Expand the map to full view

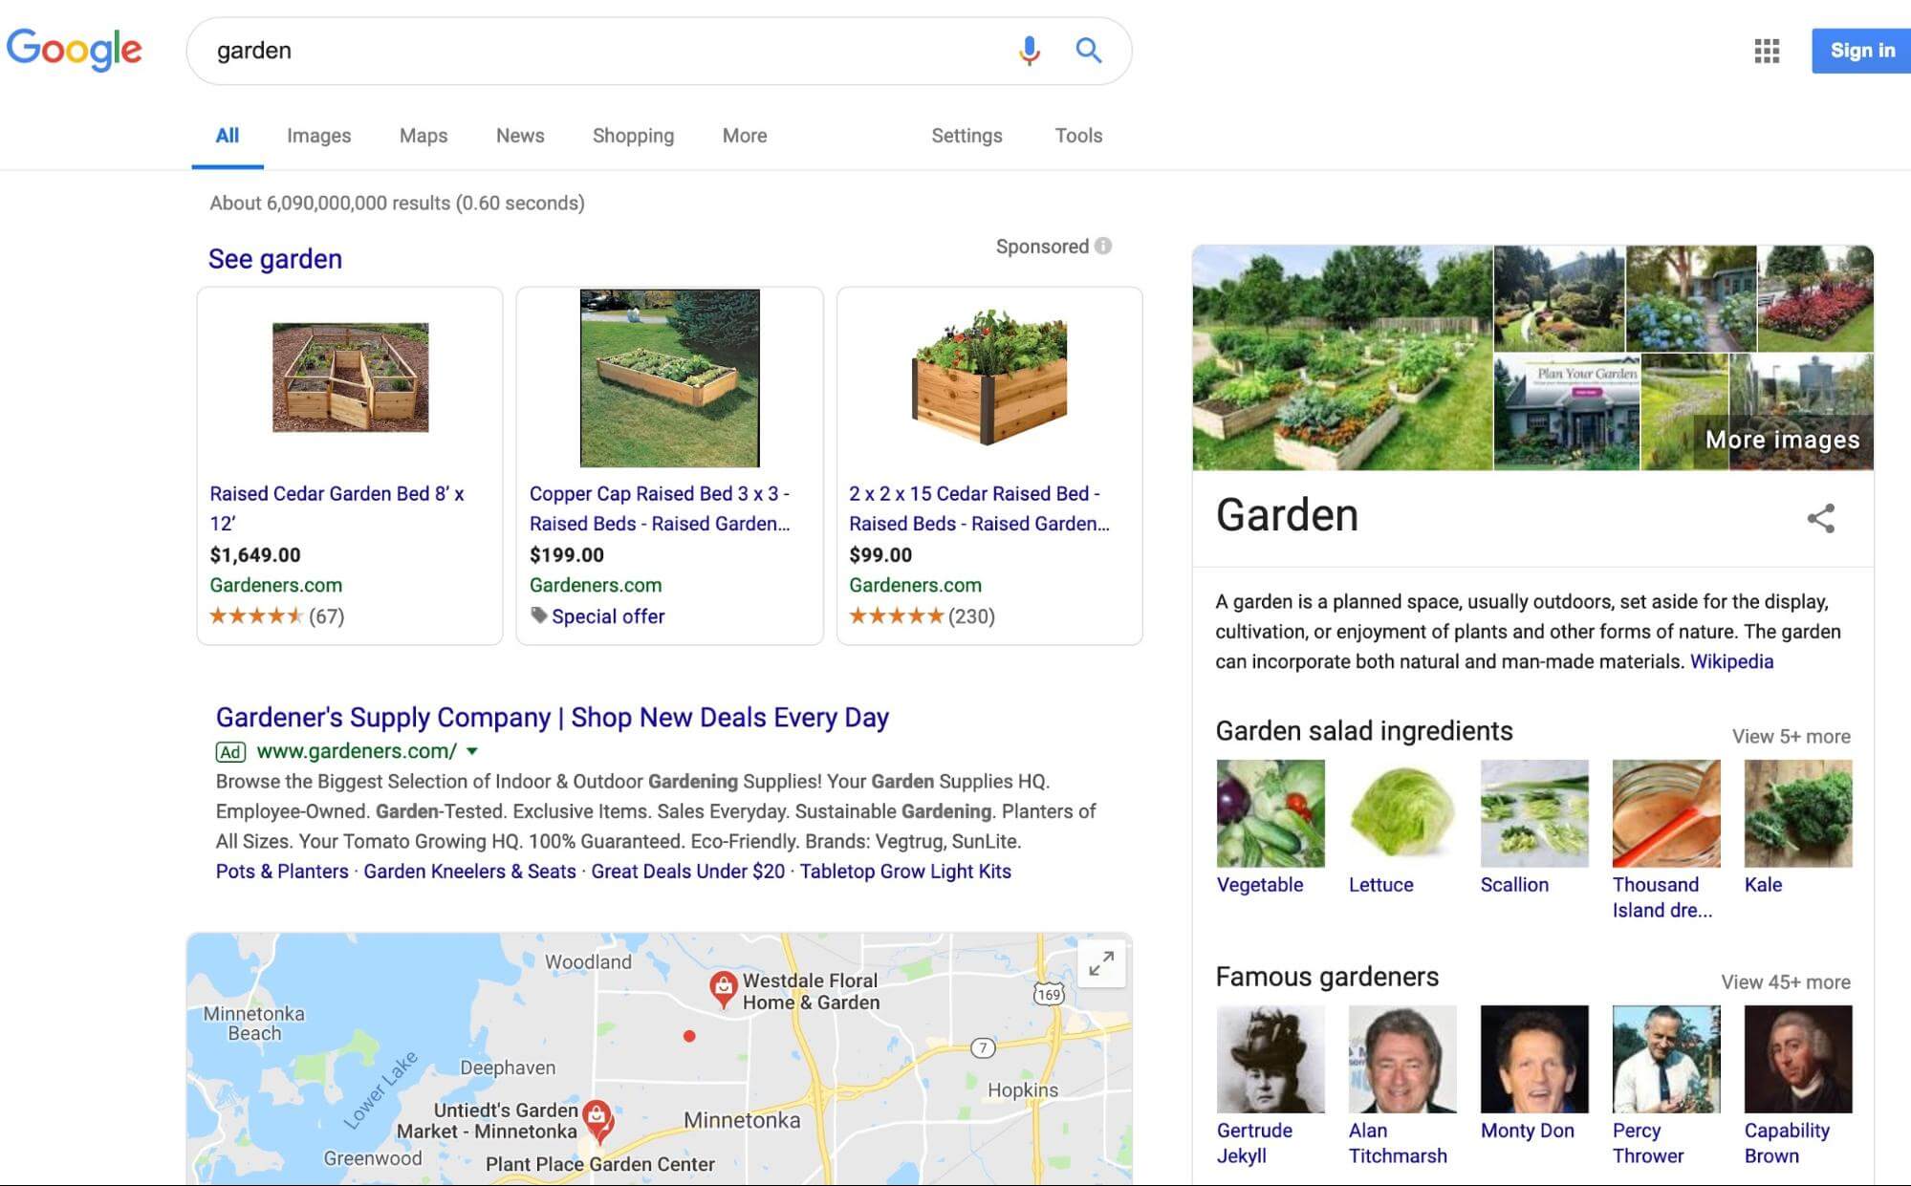(x=1101, y=963)
